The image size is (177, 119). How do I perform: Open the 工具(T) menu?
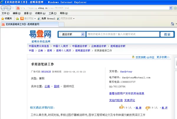[53, 13]
